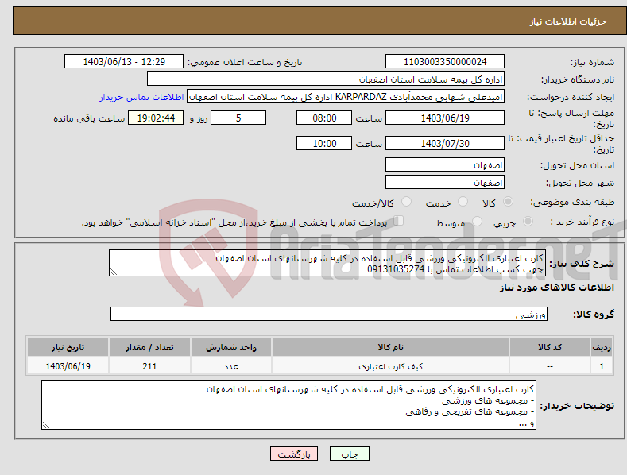Select the متوسط purchase type radio
627x475 pixels.
point(477,221)
